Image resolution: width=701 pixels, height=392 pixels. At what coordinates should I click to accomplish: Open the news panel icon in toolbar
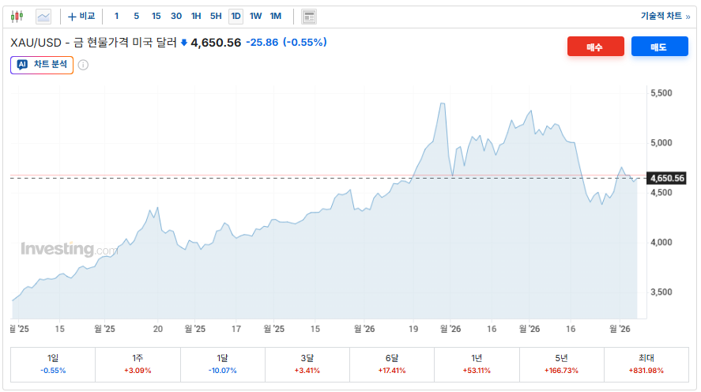[309, 16]
